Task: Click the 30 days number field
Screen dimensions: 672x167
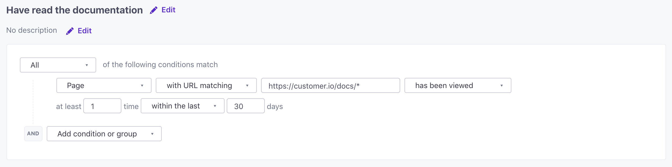Action: (246, 106)
